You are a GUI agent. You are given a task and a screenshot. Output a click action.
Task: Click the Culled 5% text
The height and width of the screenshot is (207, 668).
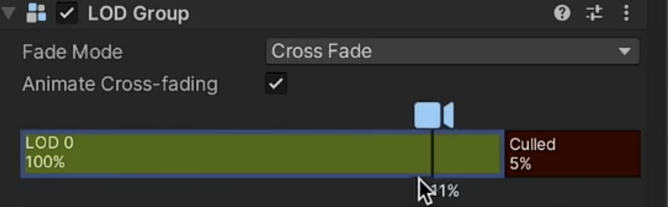click(532, 154)
